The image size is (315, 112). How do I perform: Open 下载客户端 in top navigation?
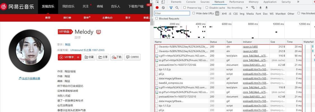pos(136,6)
